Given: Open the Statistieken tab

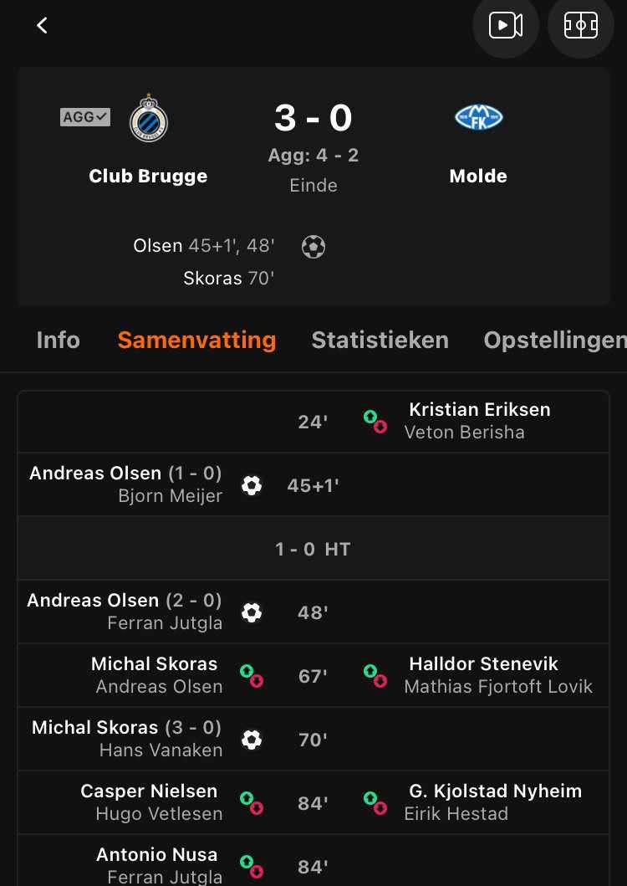Looking at the screenshot, I should click(380, 341).
